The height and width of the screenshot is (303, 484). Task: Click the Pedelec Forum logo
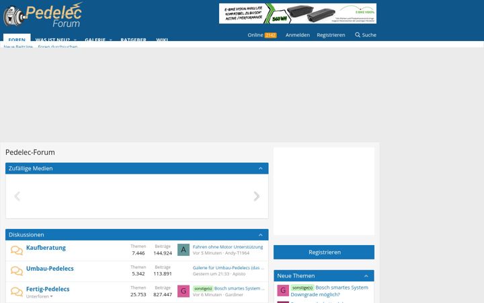tap(43, 15)
